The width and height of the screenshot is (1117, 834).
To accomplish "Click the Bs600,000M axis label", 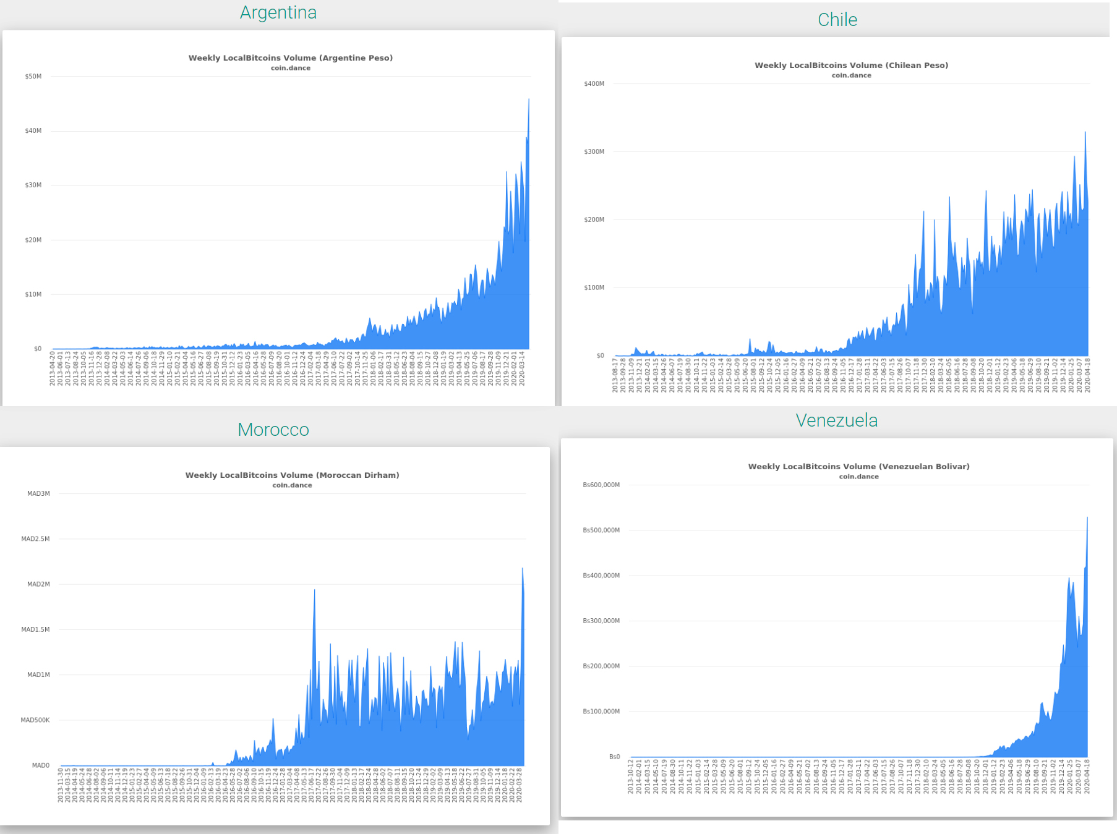I will (x=601, y=485).
